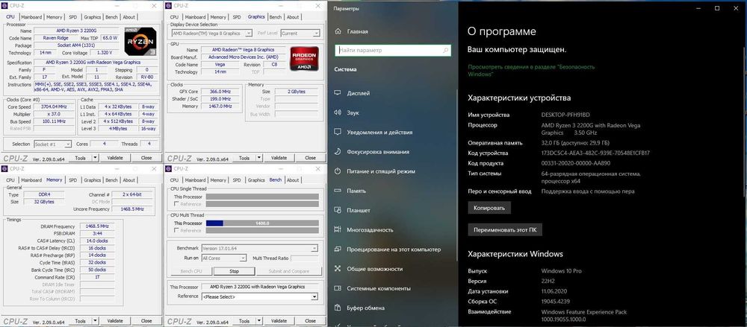
Task: Click the device name DESKTOP-PFH91BD
Action: pos(565,115)
